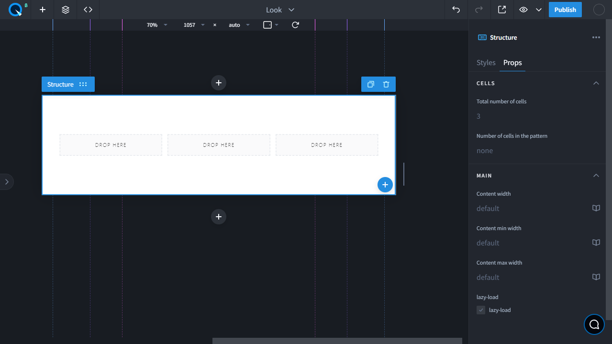Expand the left sidebar arrow

pyautogui.click(x=6, y=182)
